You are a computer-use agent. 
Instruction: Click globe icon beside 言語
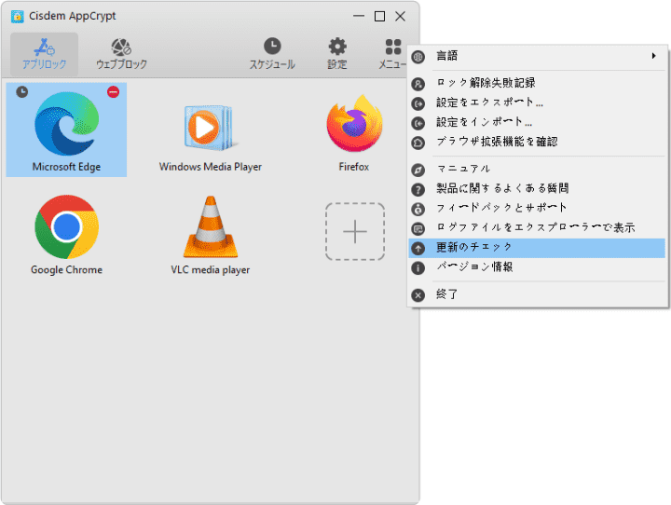[x=418, y=57]
